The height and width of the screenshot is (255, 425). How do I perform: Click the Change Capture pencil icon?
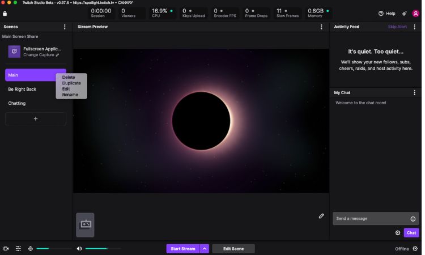coord(57,55)
